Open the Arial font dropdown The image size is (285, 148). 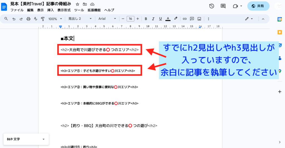pyautogui.click(x=107, y=19)
